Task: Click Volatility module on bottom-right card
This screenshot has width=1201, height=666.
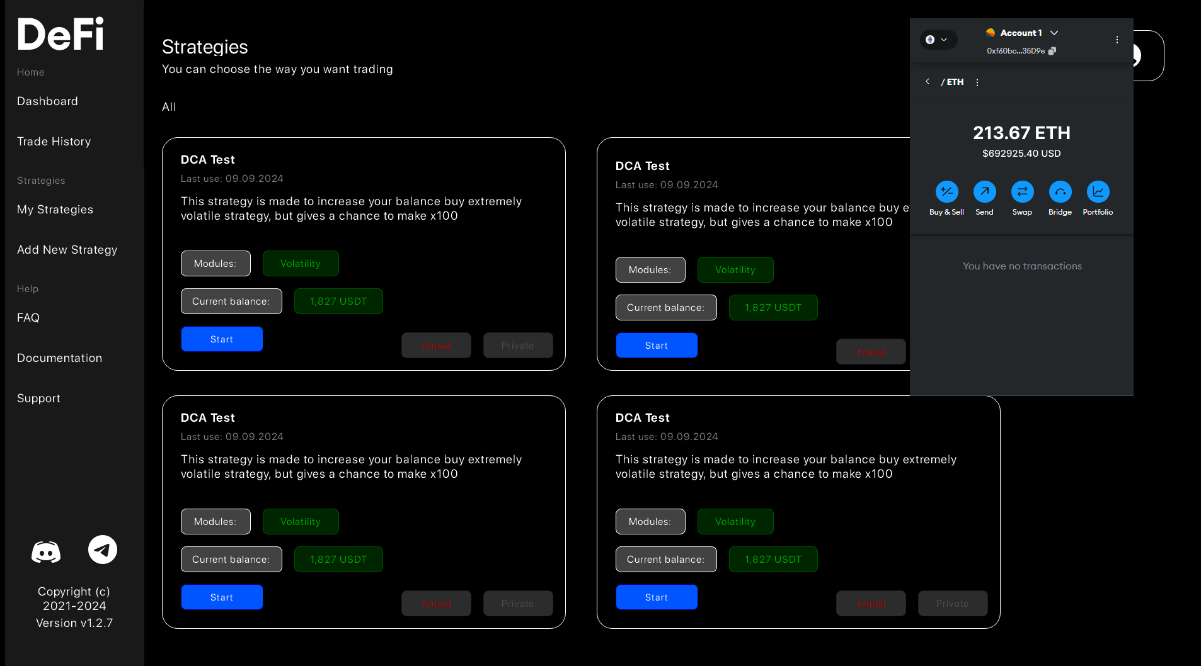Action: [735, 522]
